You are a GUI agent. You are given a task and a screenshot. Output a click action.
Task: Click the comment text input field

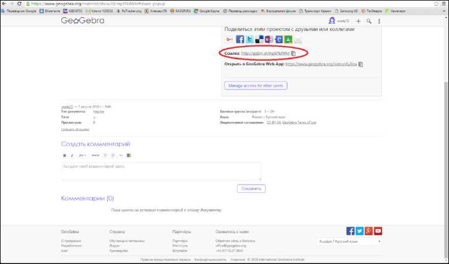[161, 171]
